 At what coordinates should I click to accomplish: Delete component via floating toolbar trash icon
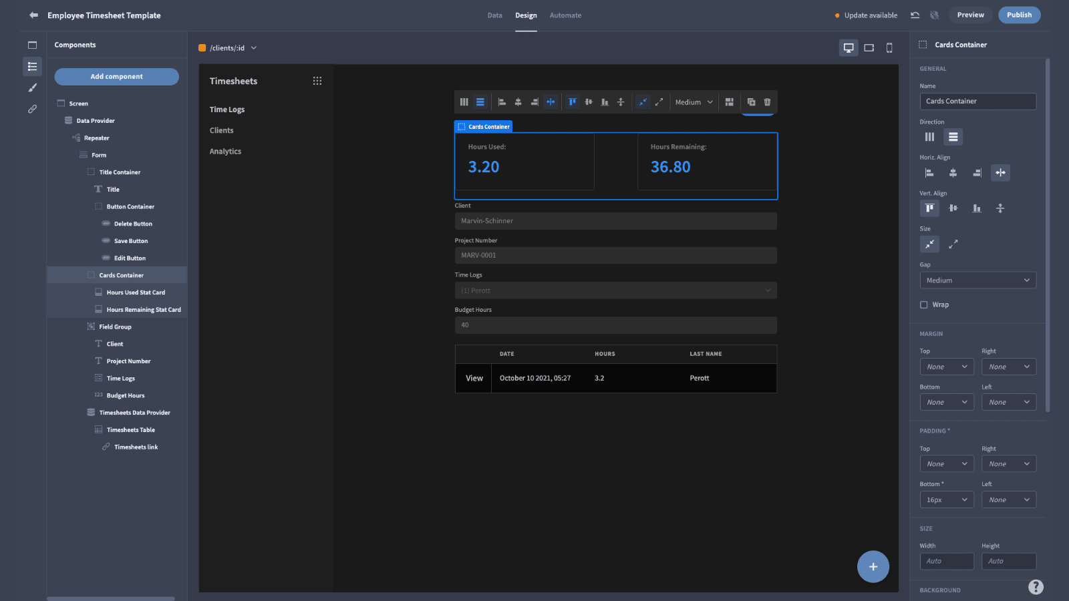(767, 102)
